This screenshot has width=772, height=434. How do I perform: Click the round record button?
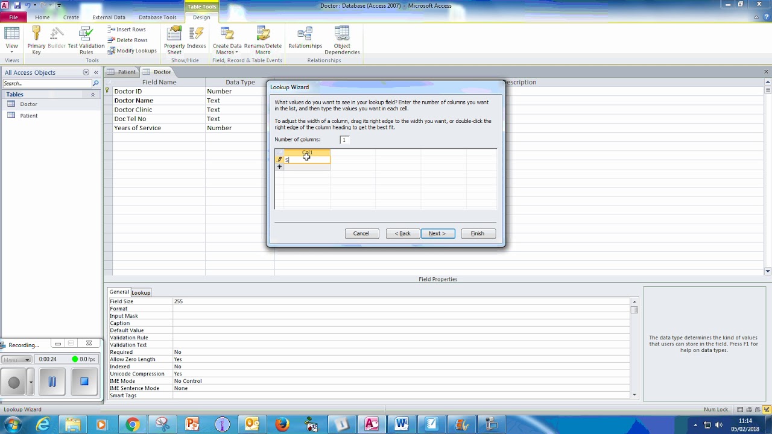click(x=14, y=382)
